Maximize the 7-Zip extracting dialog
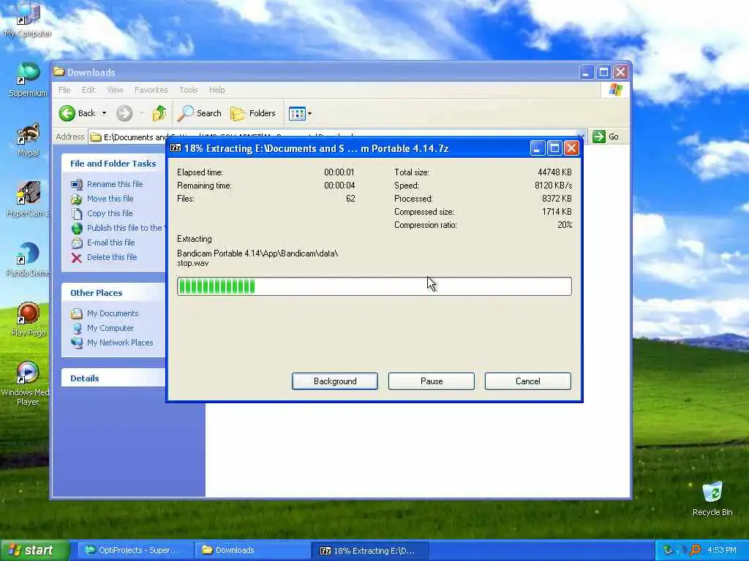The width and height of the screenshot is (749, 561). (x=554, y=148)
